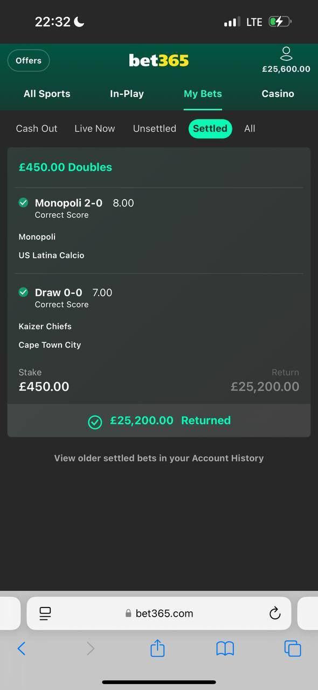Go back with Safari back arrow
This screenshot has height=690, width=318.
[x=22, y=648]
